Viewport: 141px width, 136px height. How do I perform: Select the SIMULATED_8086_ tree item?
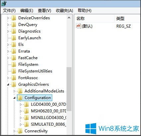pyautogui.click(x=49, y=124)
